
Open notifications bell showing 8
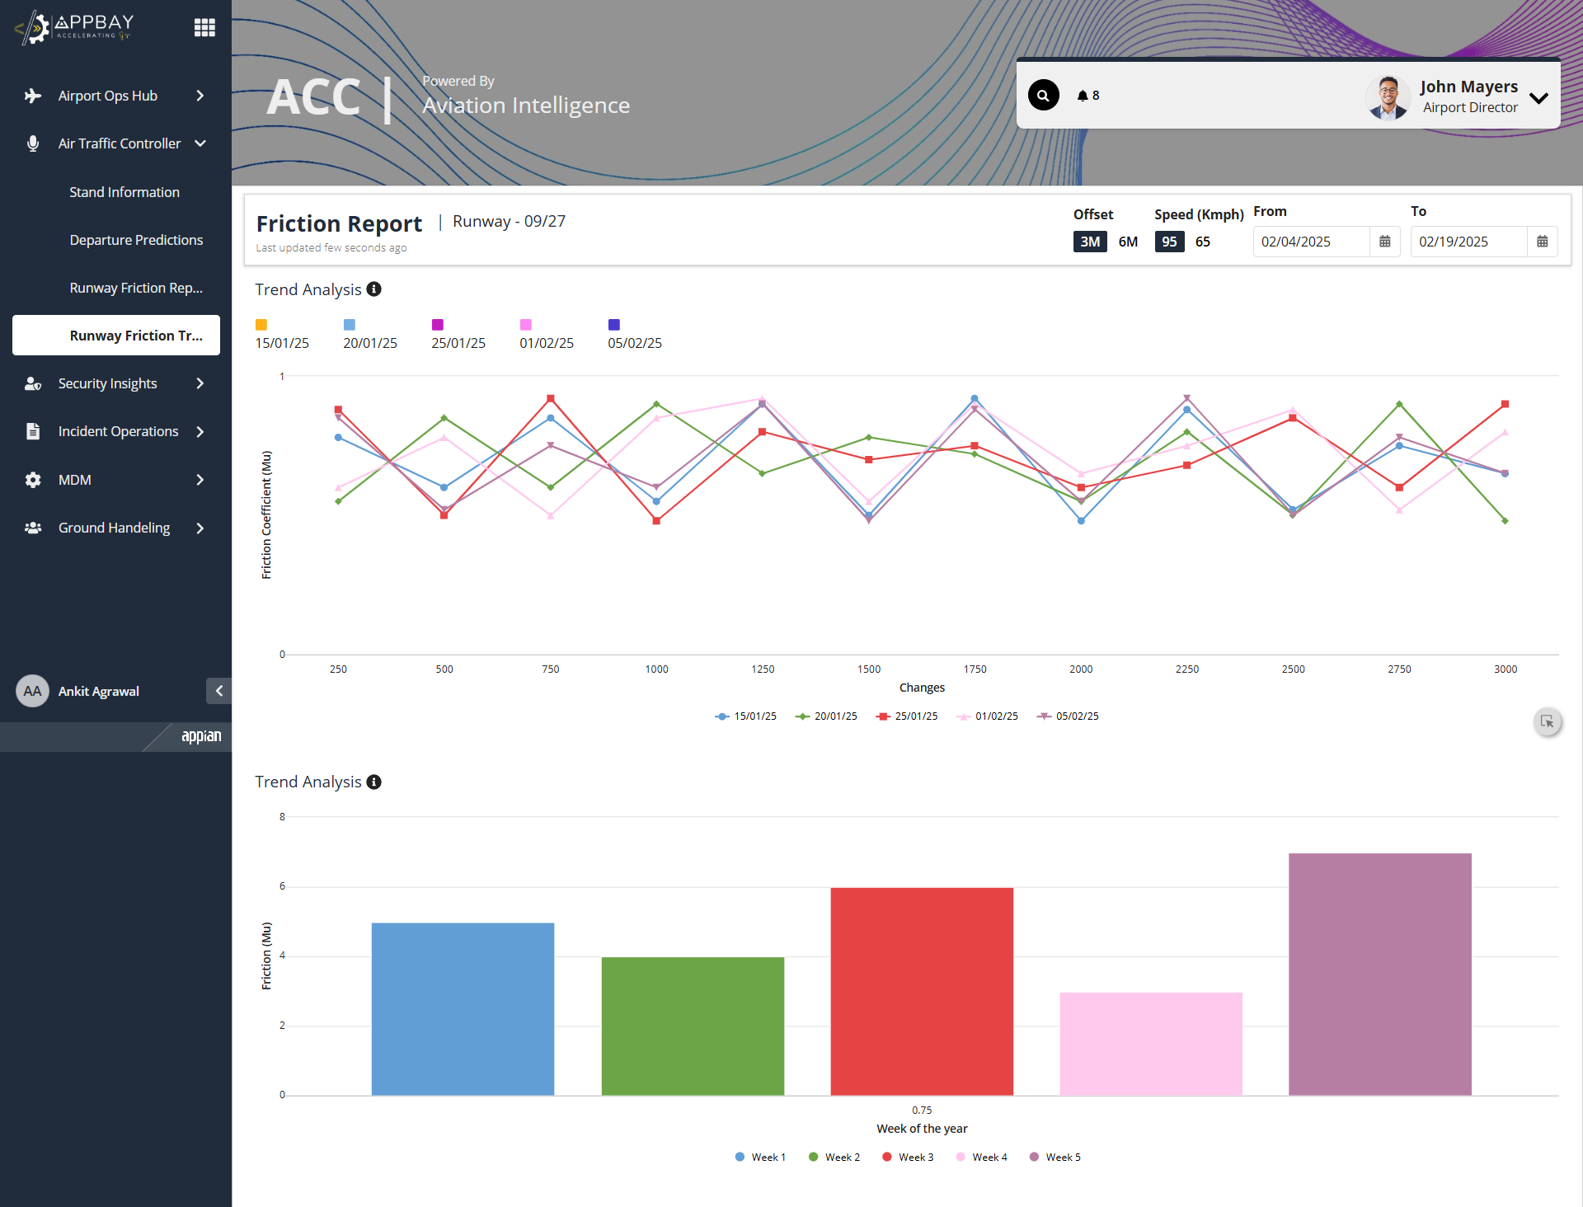(x=1088, y=96)
